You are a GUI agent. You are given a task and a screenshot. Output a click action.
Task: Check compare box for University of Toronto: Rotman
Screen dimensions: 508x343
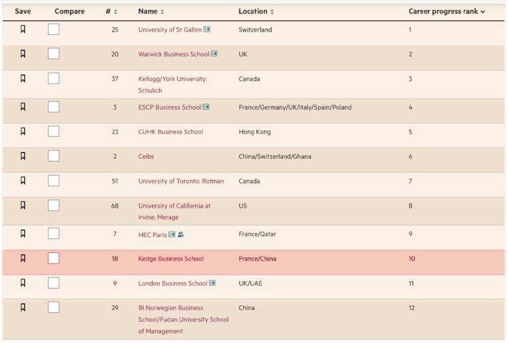coord(54,180)
